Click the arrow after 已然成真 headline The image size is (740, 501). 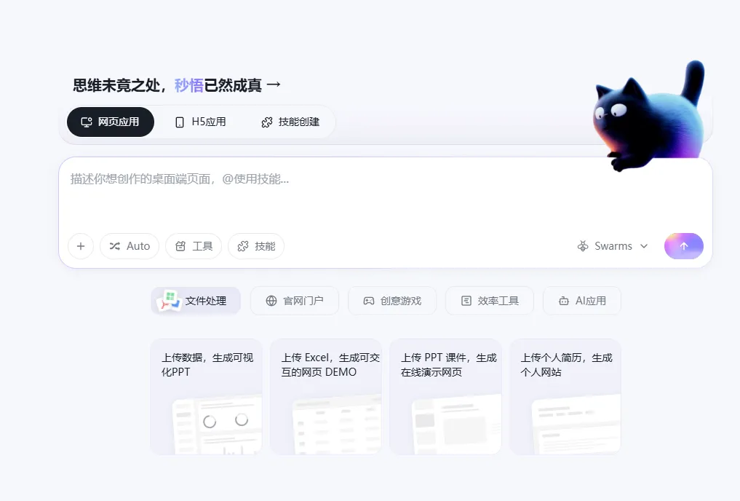[274, 84]
